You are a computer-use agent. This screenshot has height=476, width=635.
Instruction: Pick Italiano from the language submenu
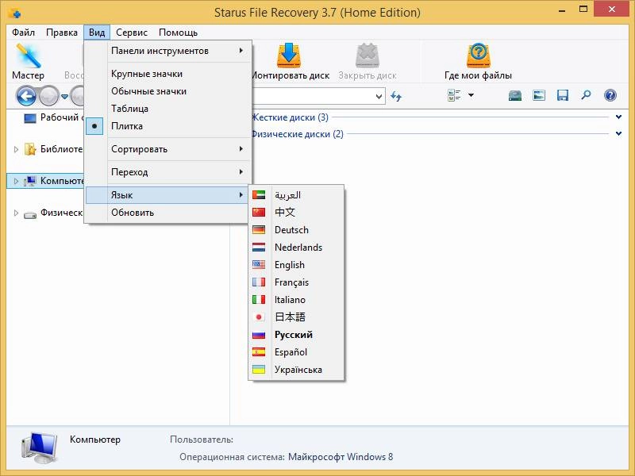point(296,300)
